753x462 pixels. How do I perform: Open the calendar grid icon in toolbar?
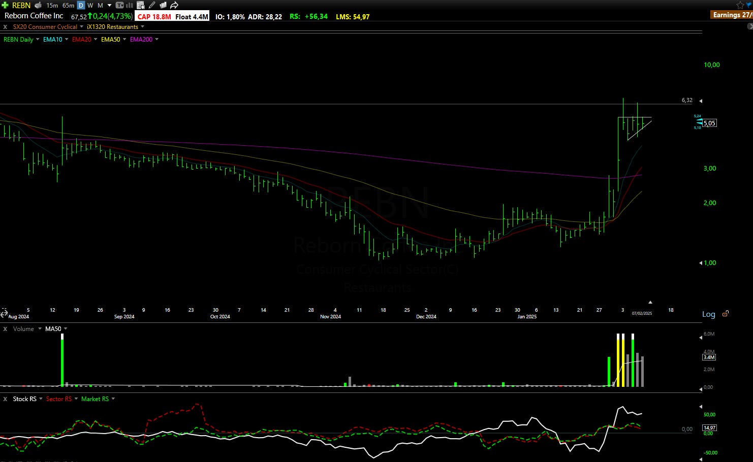click(141, 5)
